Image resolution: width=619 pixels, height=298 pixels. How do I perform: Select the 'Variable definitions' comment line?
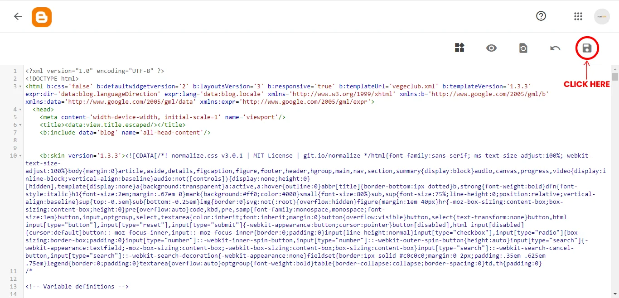(x=77, y=286)
